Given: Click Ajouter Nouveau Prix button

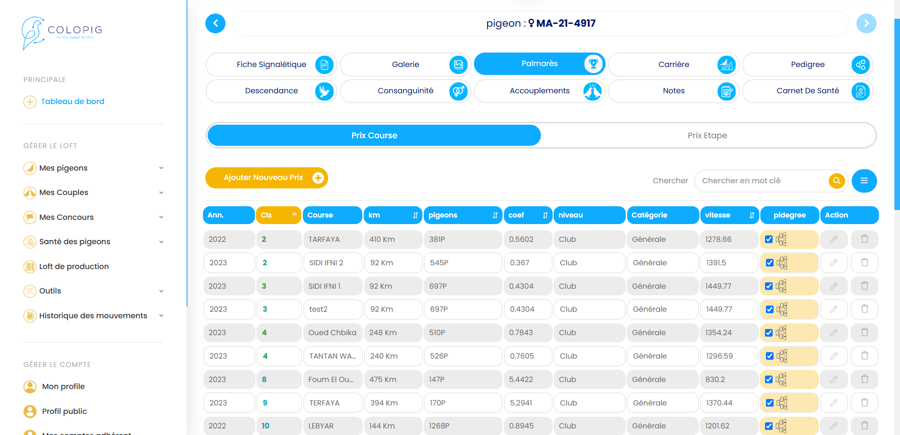Looking at the screenshot, I should click(x=266, y=178).
